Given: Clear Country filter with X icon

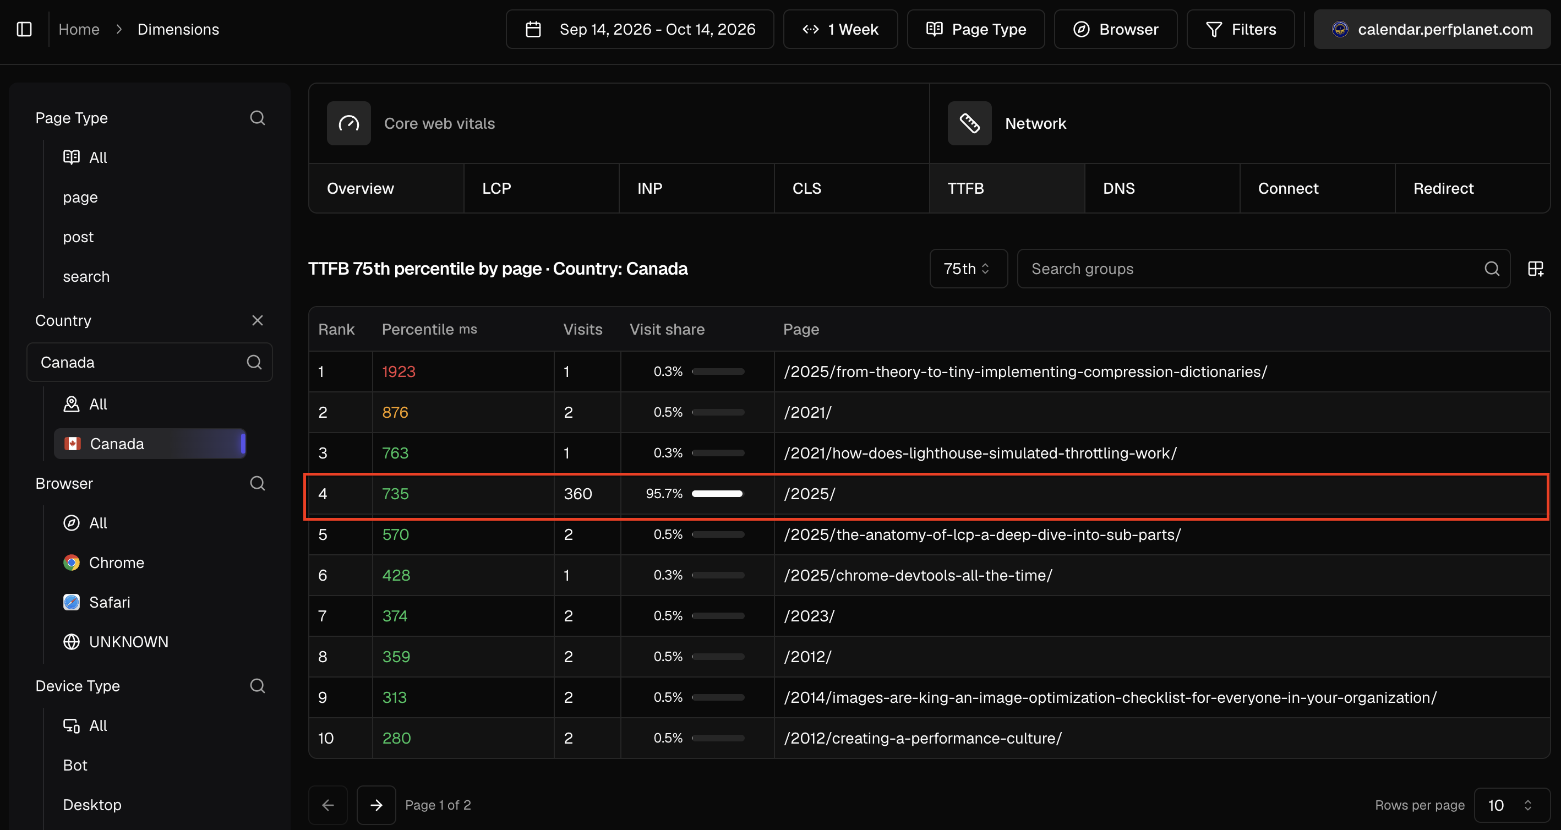Looking at the screenshot, I should tap(258, 320).
